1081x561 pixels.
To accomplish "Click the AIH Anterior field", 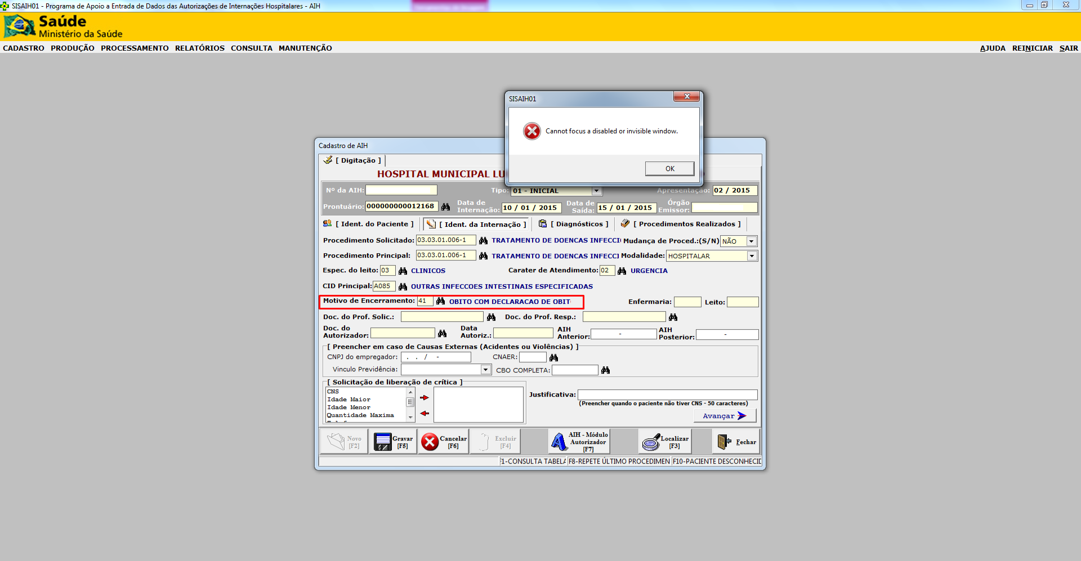I will pos(623,334).
